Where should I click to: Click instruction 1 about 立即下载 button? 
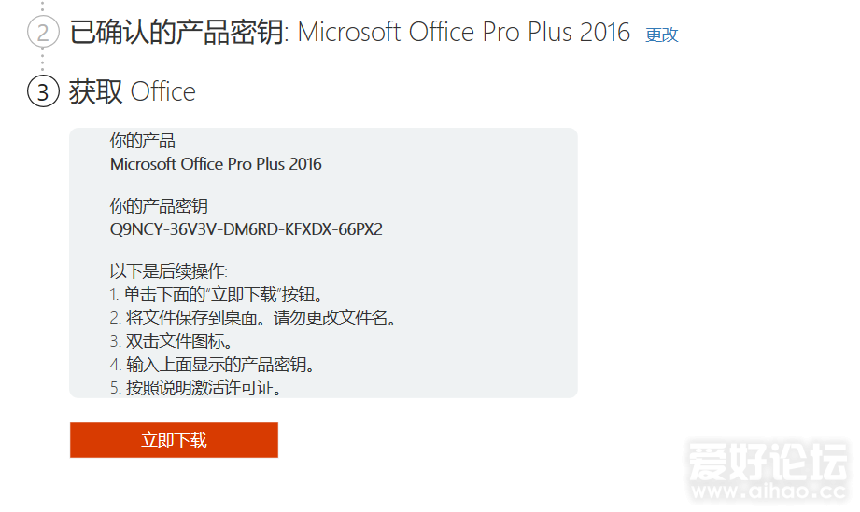point(218,295)
